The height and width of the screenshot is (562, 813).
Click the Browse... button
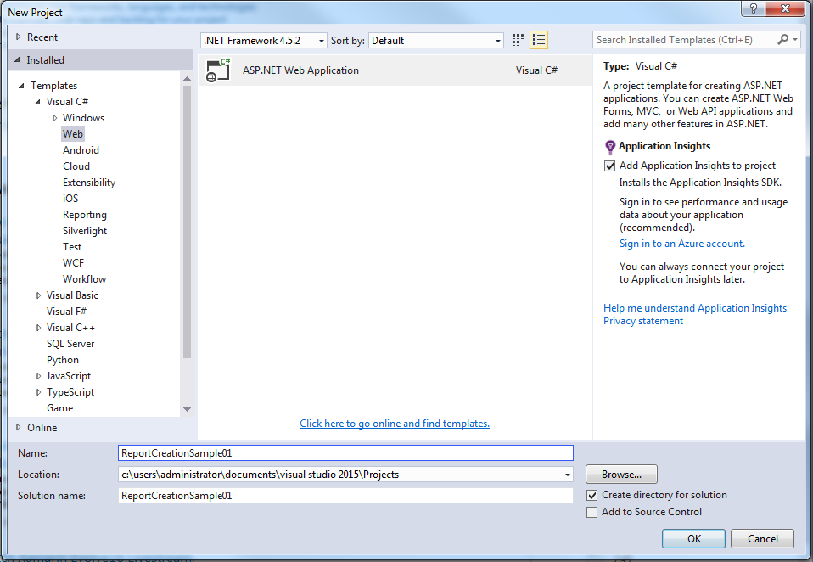tap(621, 475)
